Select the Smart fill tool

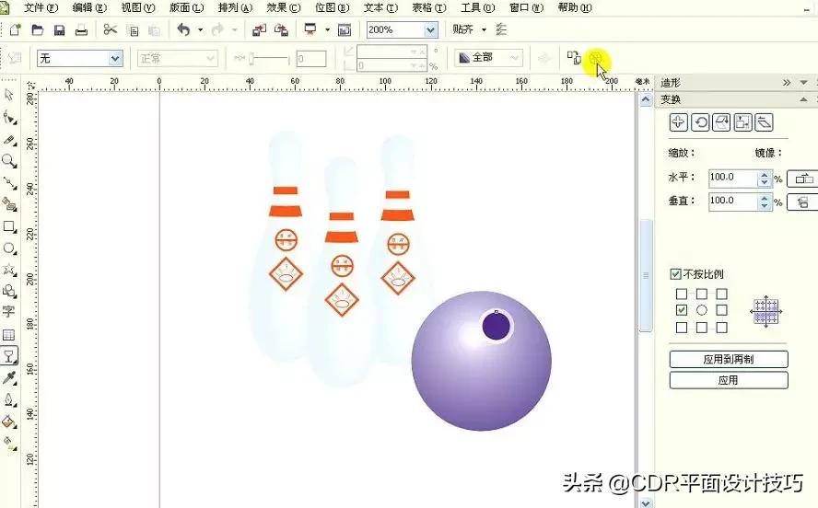pos(9,204)
